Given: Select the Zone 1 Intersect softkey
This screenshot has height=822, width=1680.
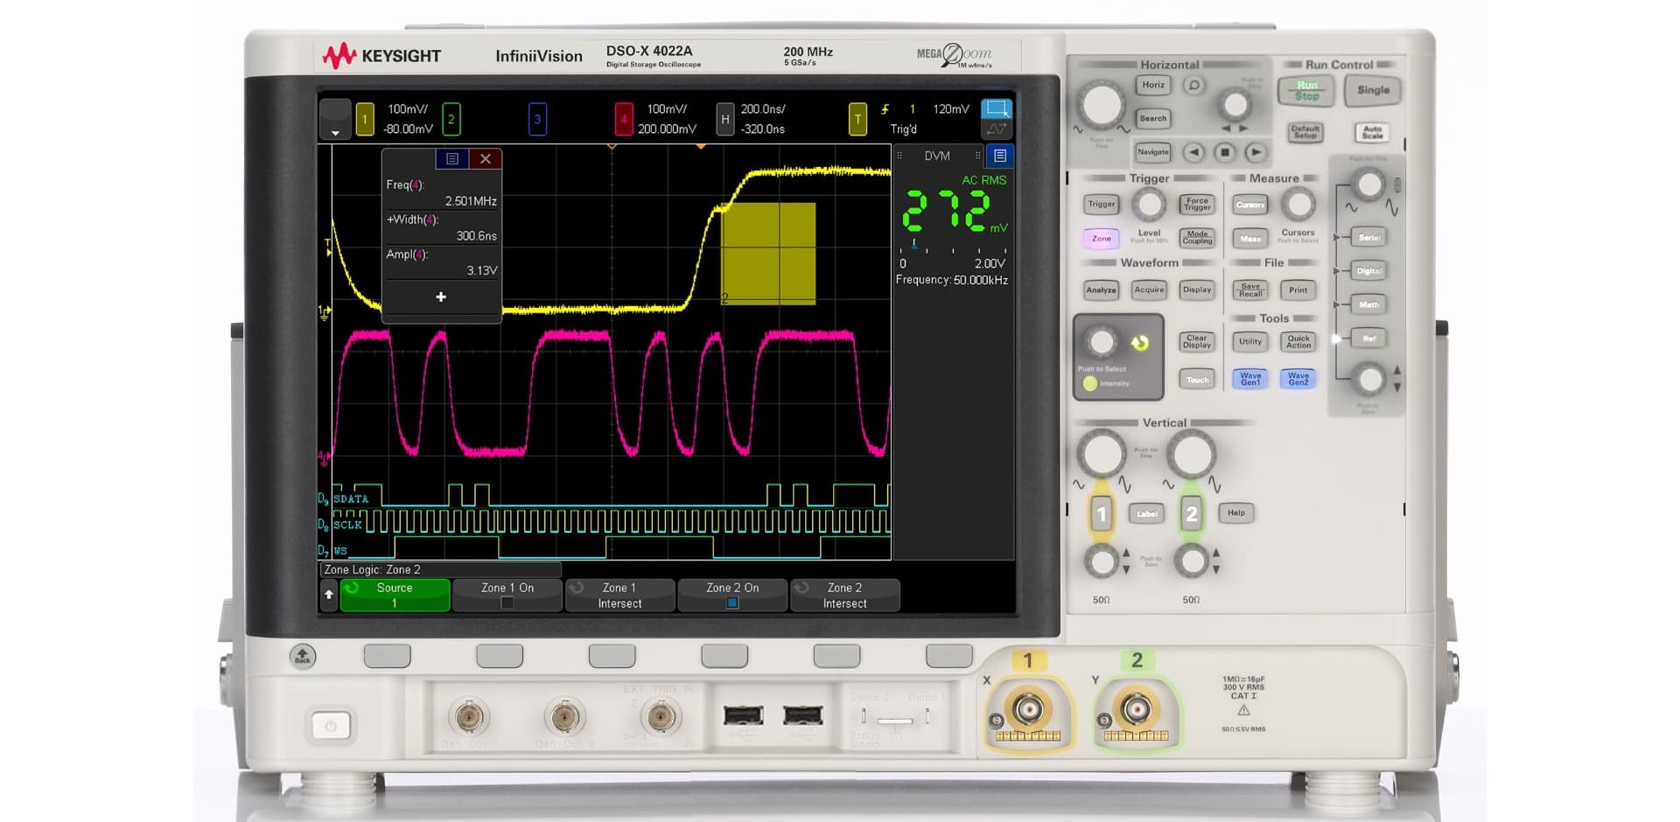Looking at the screenshot, I should point(619,595).
